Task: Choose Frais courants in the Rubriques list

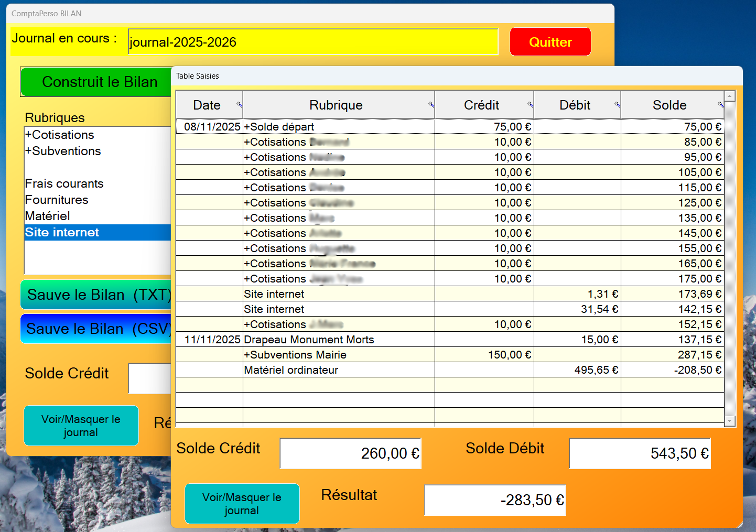Action: 64,183
